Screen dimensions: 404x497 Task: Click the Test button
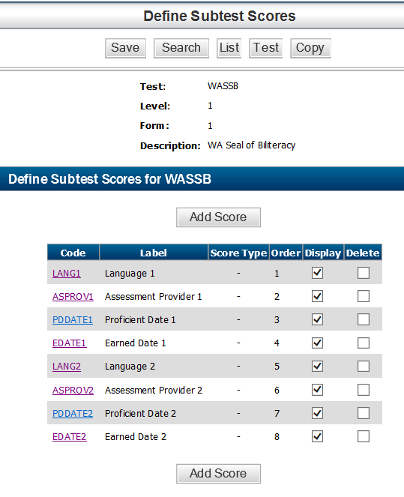tap(265, 48)
